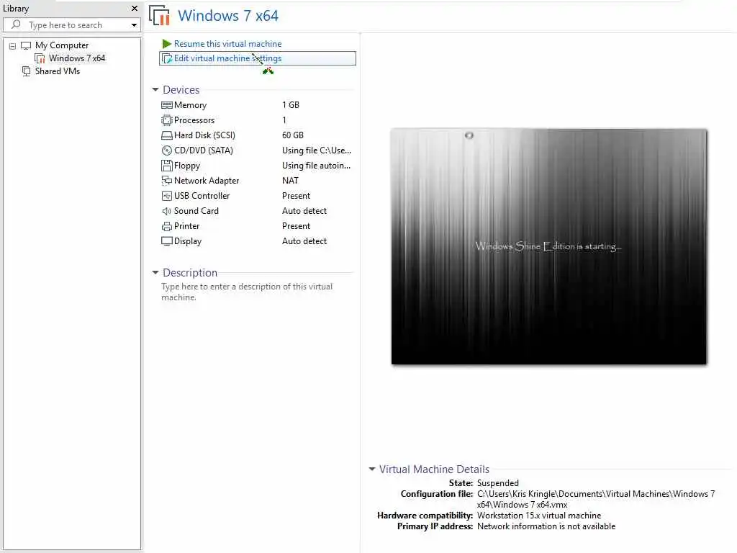Click the Network Adapter label
Image resolution: width=737 pixels, height=553 pixels.
(x=207, y=181)
